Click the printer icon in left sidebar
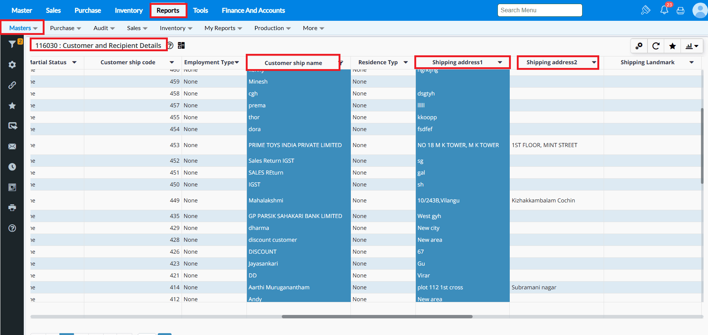The height and width of the screenshot is (335, 708). 12,208
